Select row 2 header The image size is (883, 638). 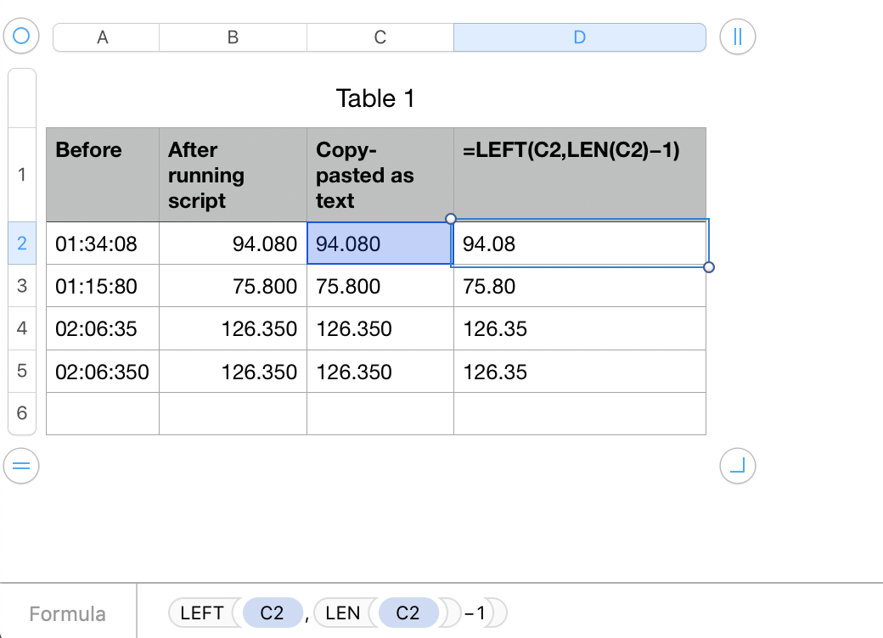click(22, 243)
